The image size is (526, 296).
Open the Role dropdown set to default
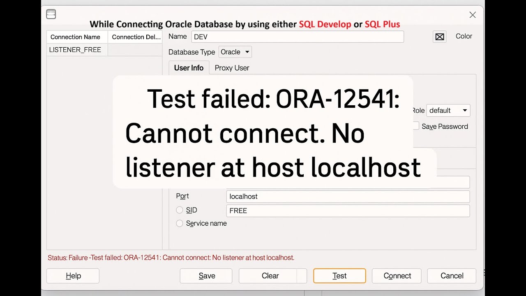448,110
